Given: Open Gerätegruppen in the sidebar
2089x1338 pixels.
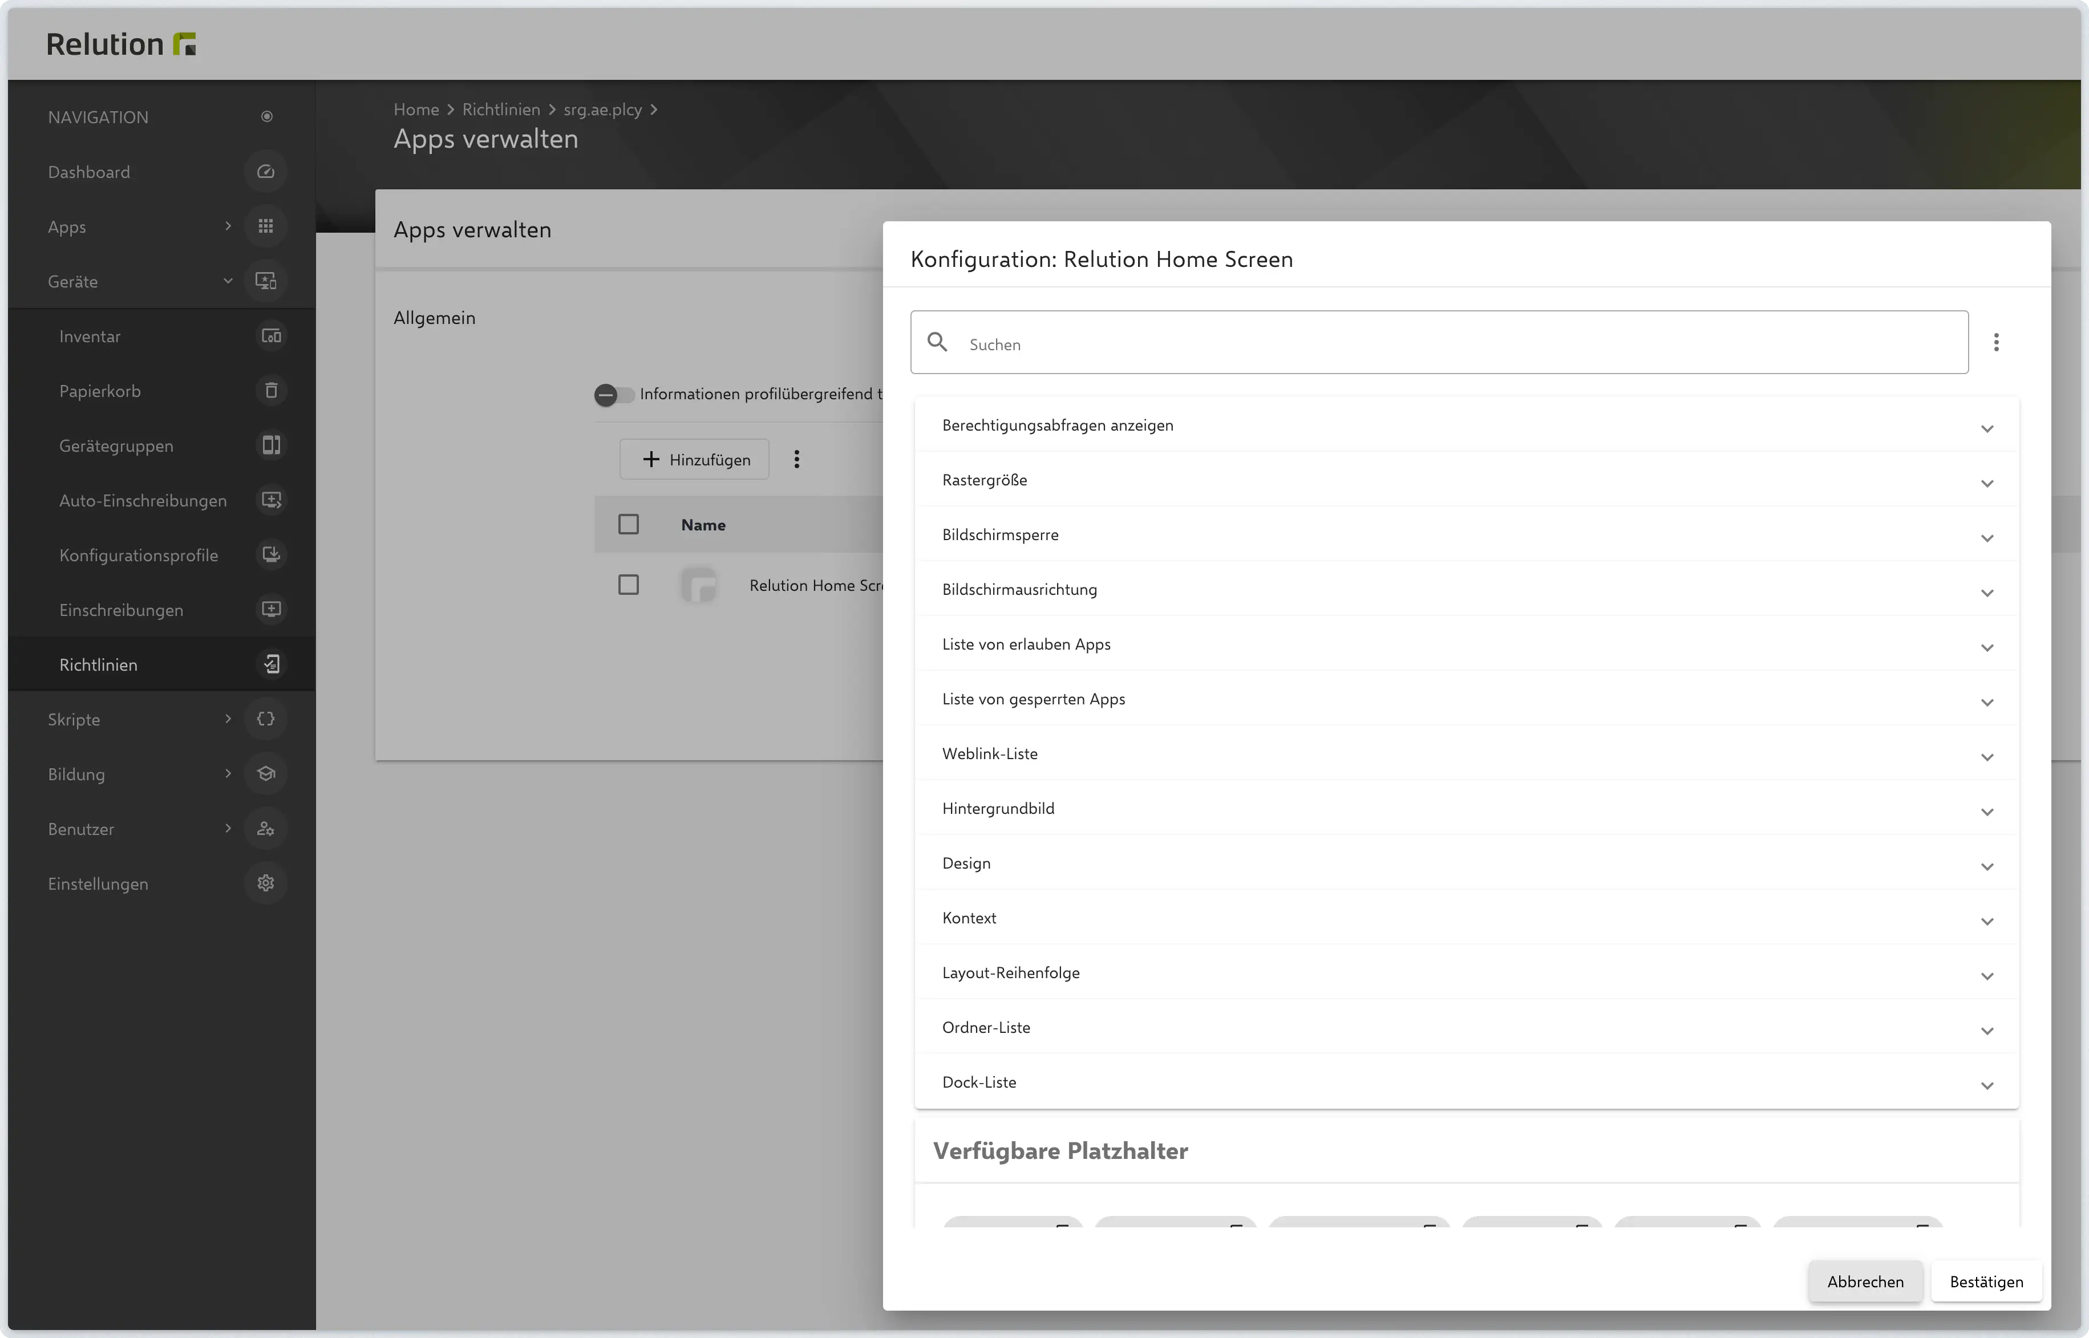Looking at the screenshot, I should 116,447.
